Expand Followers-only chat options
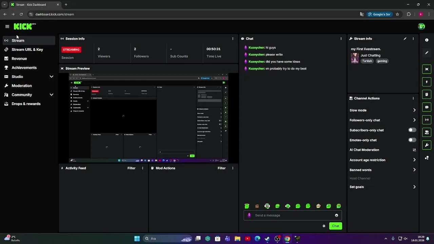 pos(414,120)
